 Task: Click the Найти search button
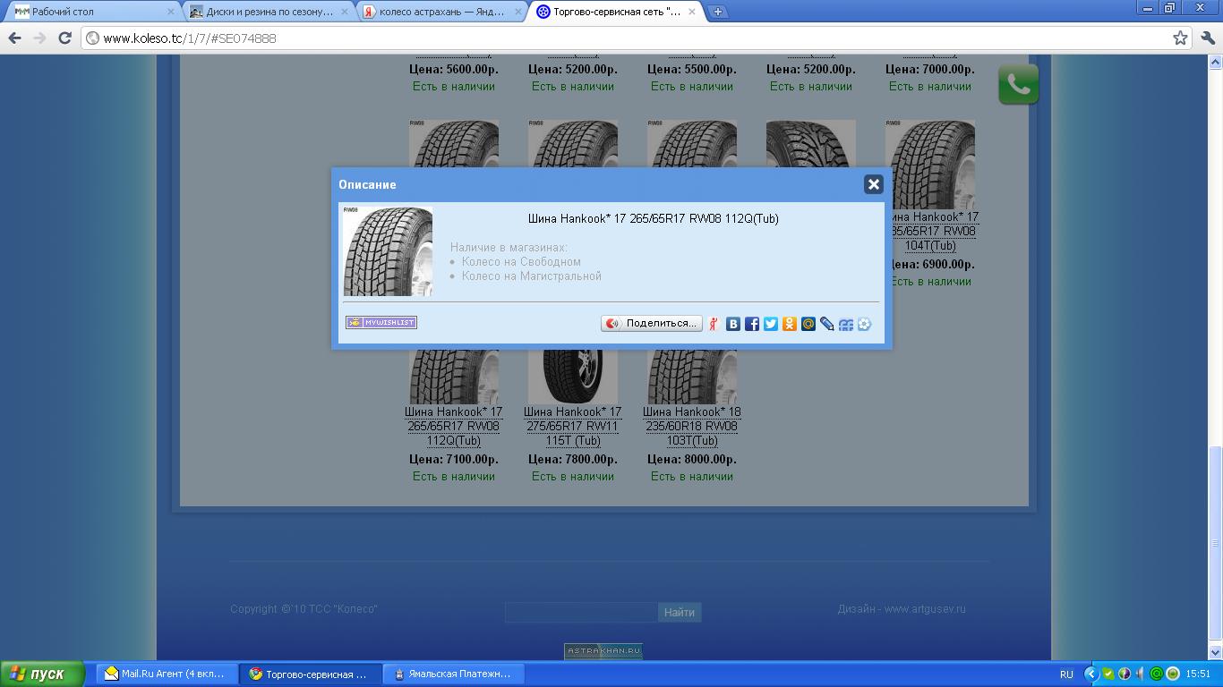tap(680, 612)
